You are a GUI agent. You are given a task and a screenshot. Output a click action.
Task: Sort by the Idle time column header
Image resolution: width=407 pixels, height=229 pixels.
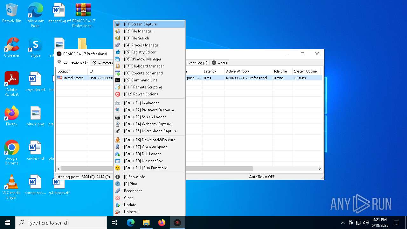click(x=282, y=71)
